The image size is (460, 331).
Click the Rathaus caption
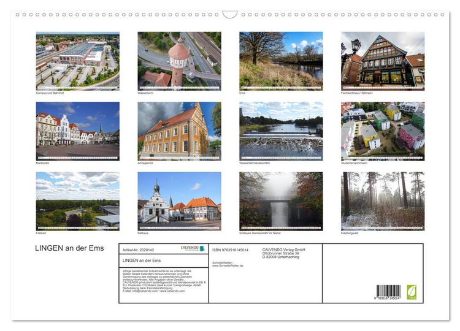(x=143, y=233)
